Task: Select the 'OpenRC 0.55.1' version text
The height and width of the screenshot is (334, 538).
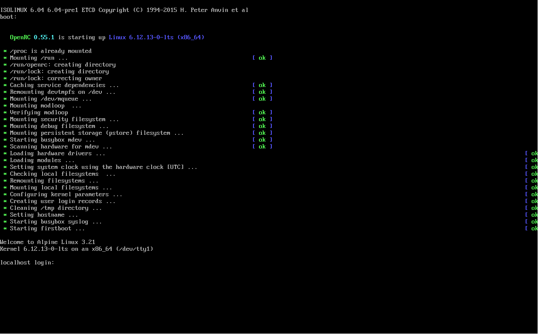Action: point(32,38)
